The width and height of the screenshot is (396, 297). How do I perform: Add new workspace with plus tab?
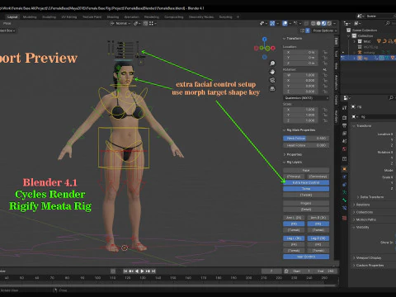pyautogui.click(x=238, y=17)
